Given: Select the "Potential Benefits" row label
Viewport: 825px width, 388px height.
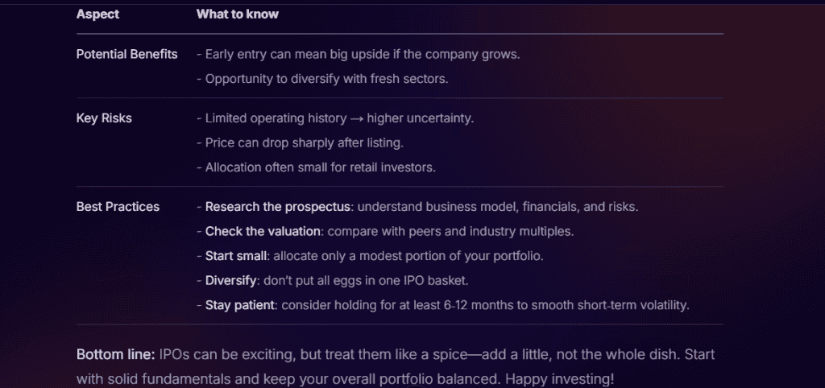Looking at the screenshot, I should point(126,55).
